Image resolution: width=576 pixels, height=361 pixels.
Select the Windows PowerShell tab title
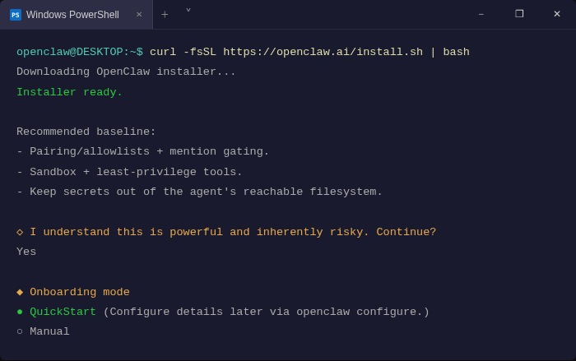[72, 15]
